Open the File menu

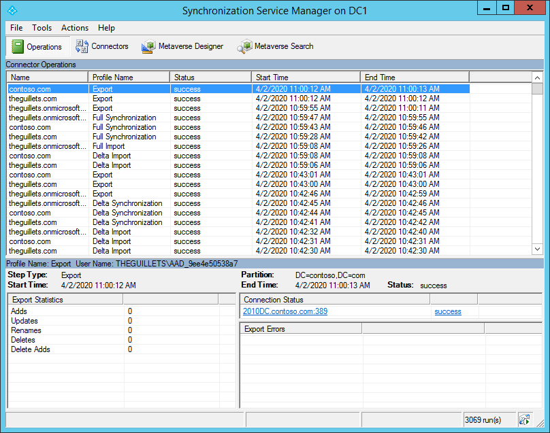pyautogui.click(x=16, y=28)
